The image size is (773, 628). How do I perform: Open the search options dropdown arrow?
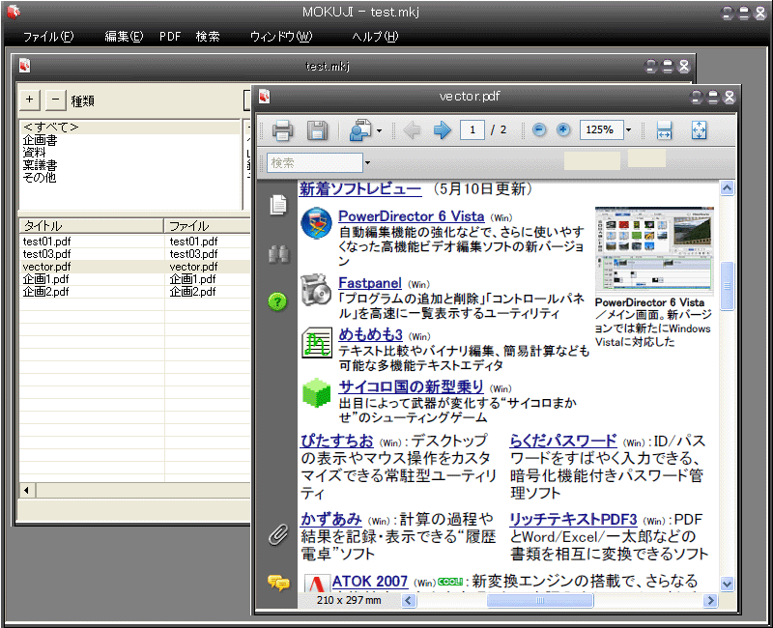367,162
